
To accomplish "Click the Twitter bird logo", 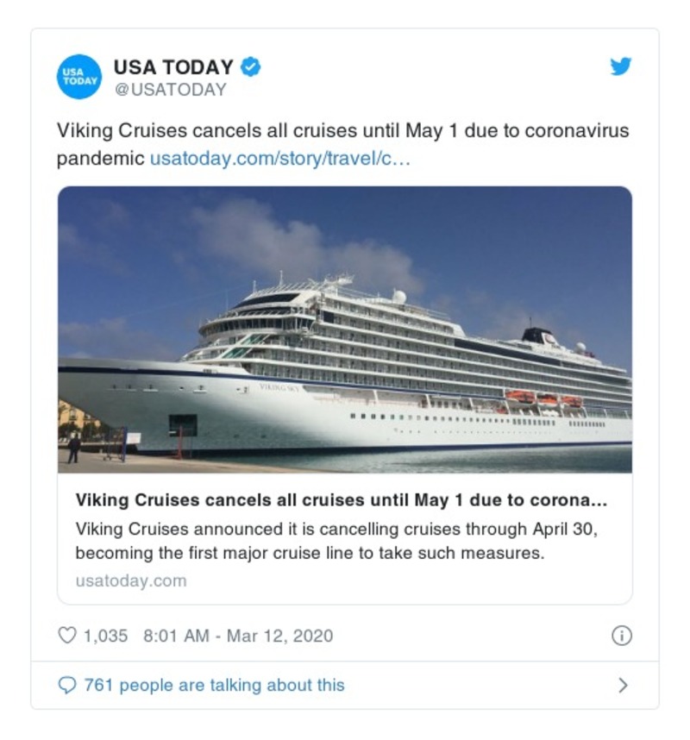I will 621,67.
